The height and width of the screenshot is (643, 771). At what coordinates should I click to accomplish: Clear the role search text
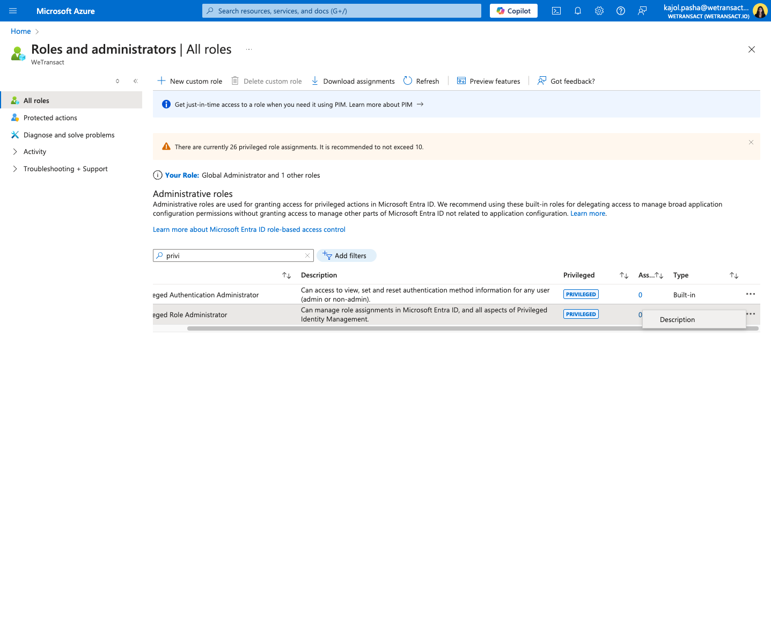307,255
